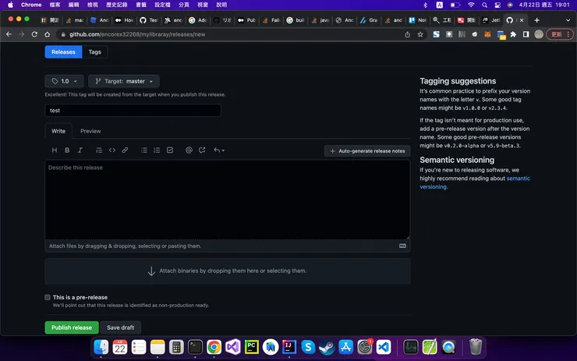The height and width of the screenshot is (361, 577).
Task: Click the release title field containing 'test'
Action: click(133, 111)
